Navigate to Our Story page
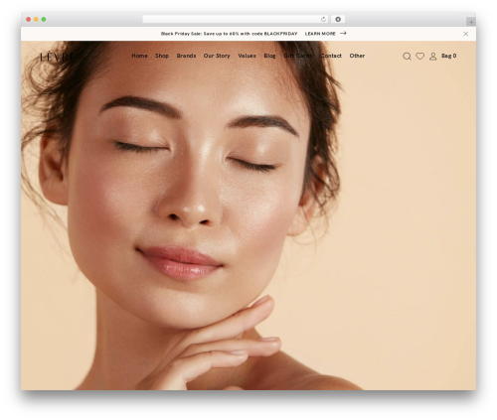The image size is (497, 420). tap(217, 56)
